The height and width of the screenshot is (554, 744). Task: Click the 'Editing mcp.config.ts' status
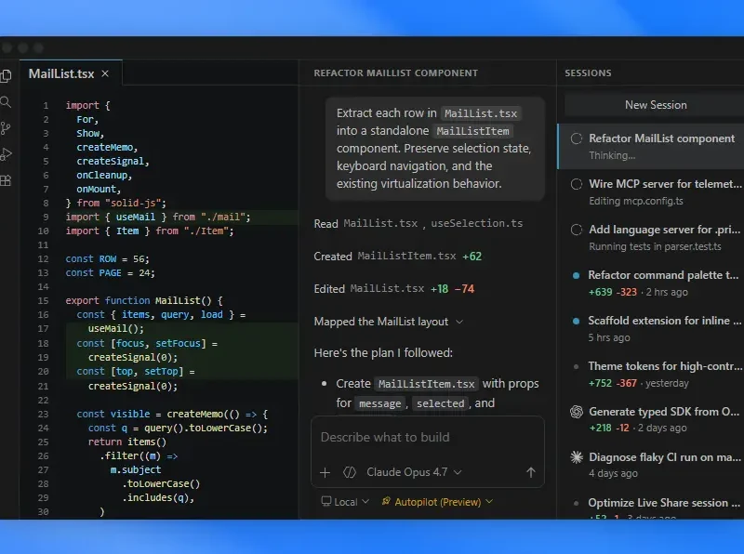[x=636, y=201]
